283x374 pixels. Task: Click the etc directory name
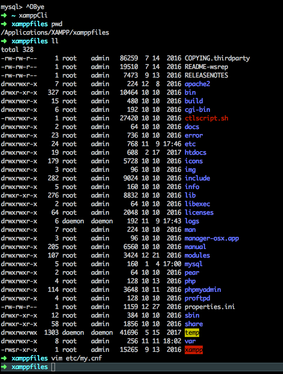[x=190, y=144]
